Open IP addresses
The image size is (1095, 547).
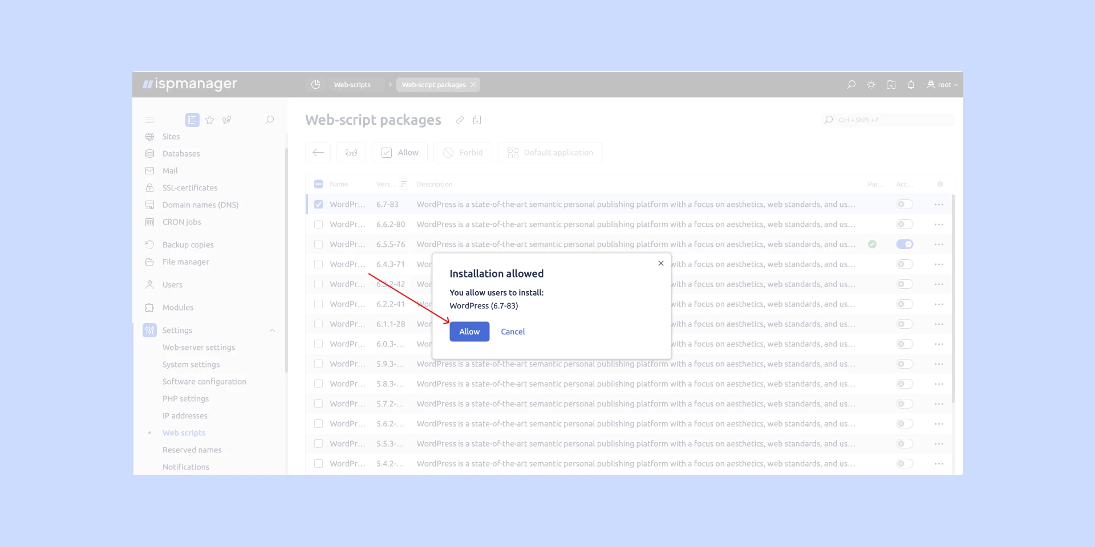(x=185, y=416)
